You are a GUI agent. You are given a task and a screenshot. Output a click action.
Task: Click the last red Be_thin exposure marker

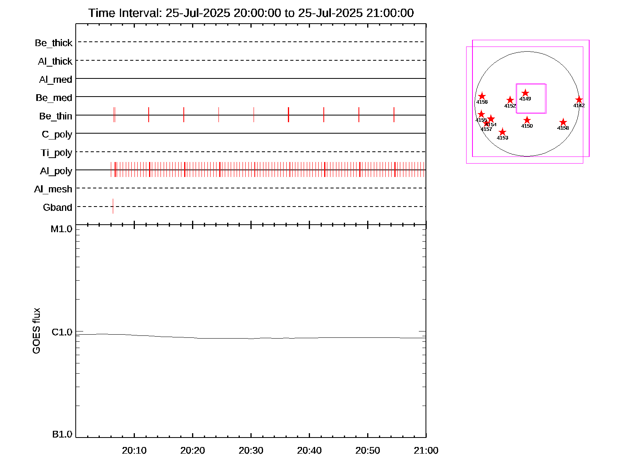point(394,115)
